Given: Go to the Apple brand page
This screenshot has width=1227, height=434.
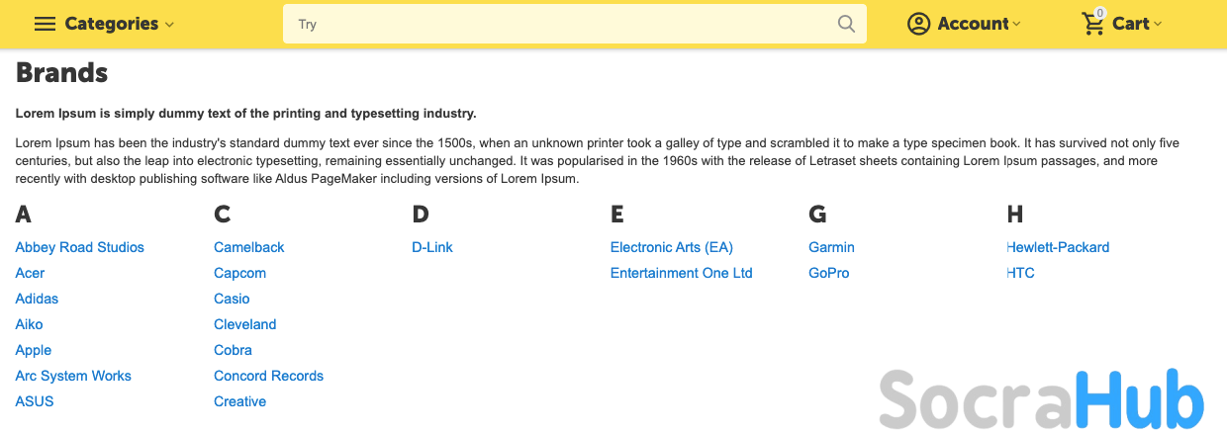Looking at the screenshot, I should [34, 350].
